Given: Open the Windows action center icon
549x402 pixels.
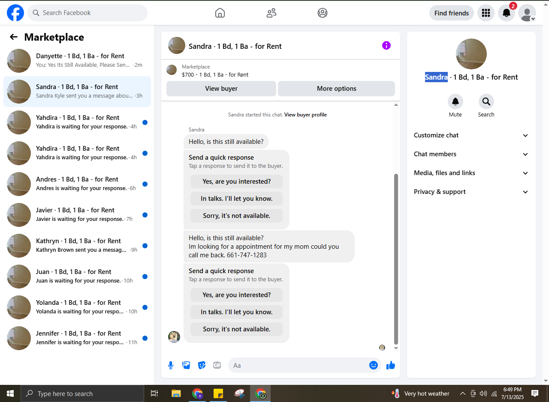Looking at the screenshot, I should coord(535,393).
